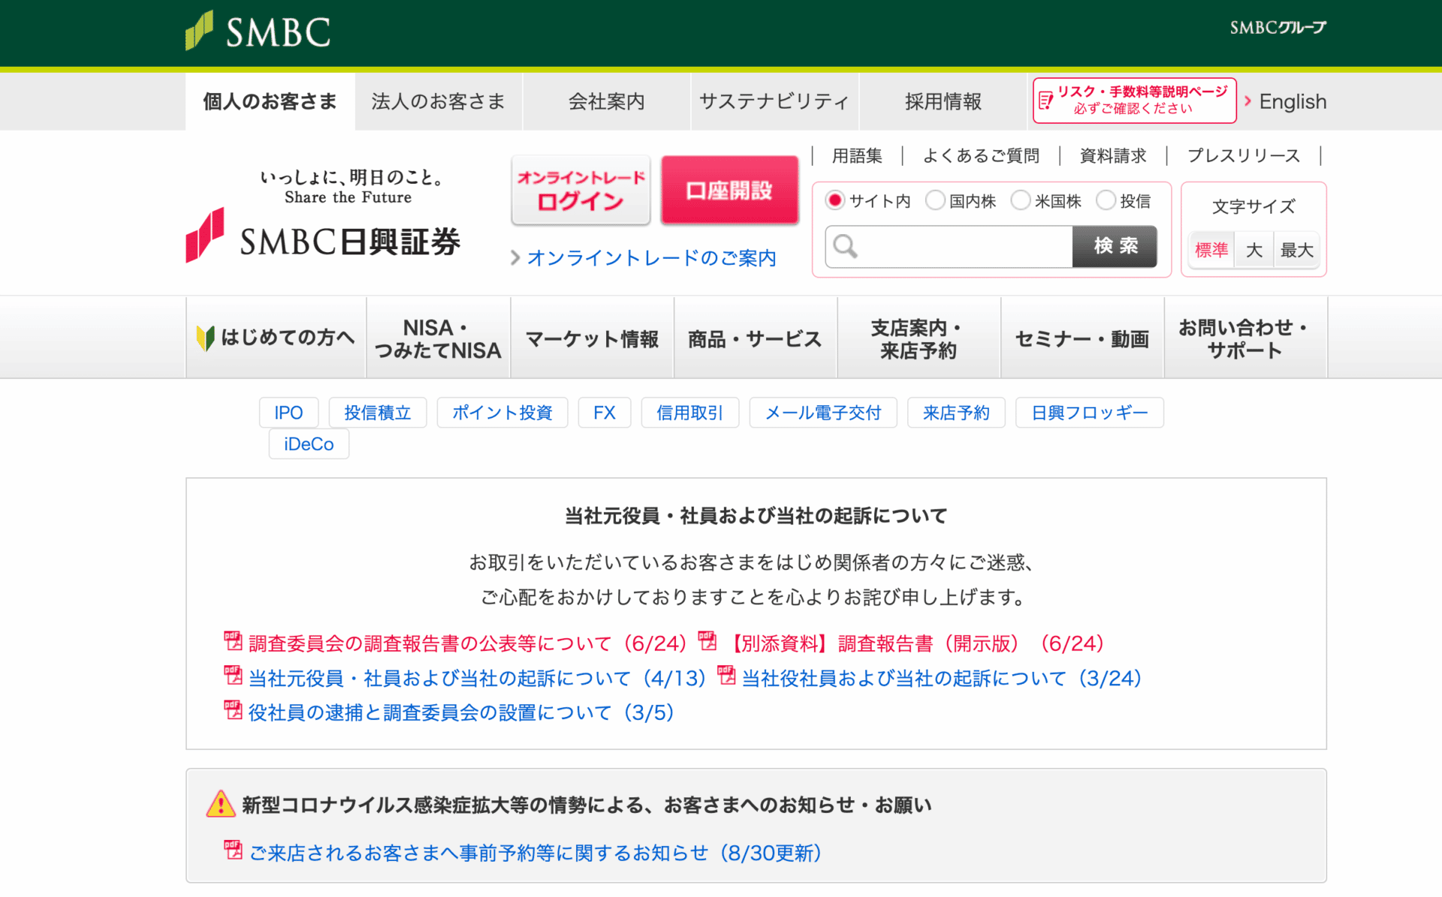Click the メール電子交付 quick link
The width and height of the screenshot is (1442, 897).
point(823,412)
